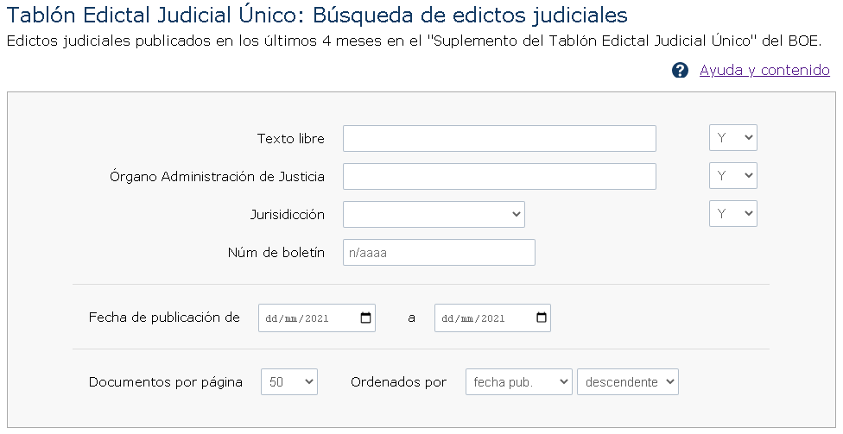Click the Jurisidicción label

(288, 215)
